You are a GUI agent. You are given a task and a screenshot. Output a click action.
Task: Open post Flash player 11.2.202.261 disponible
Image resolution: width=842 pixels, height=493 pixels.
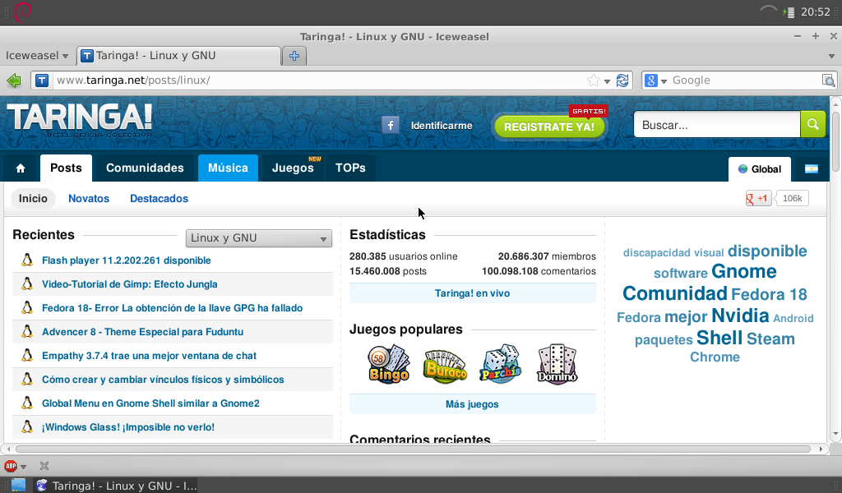pyautogui.click(x=126, y=260)
